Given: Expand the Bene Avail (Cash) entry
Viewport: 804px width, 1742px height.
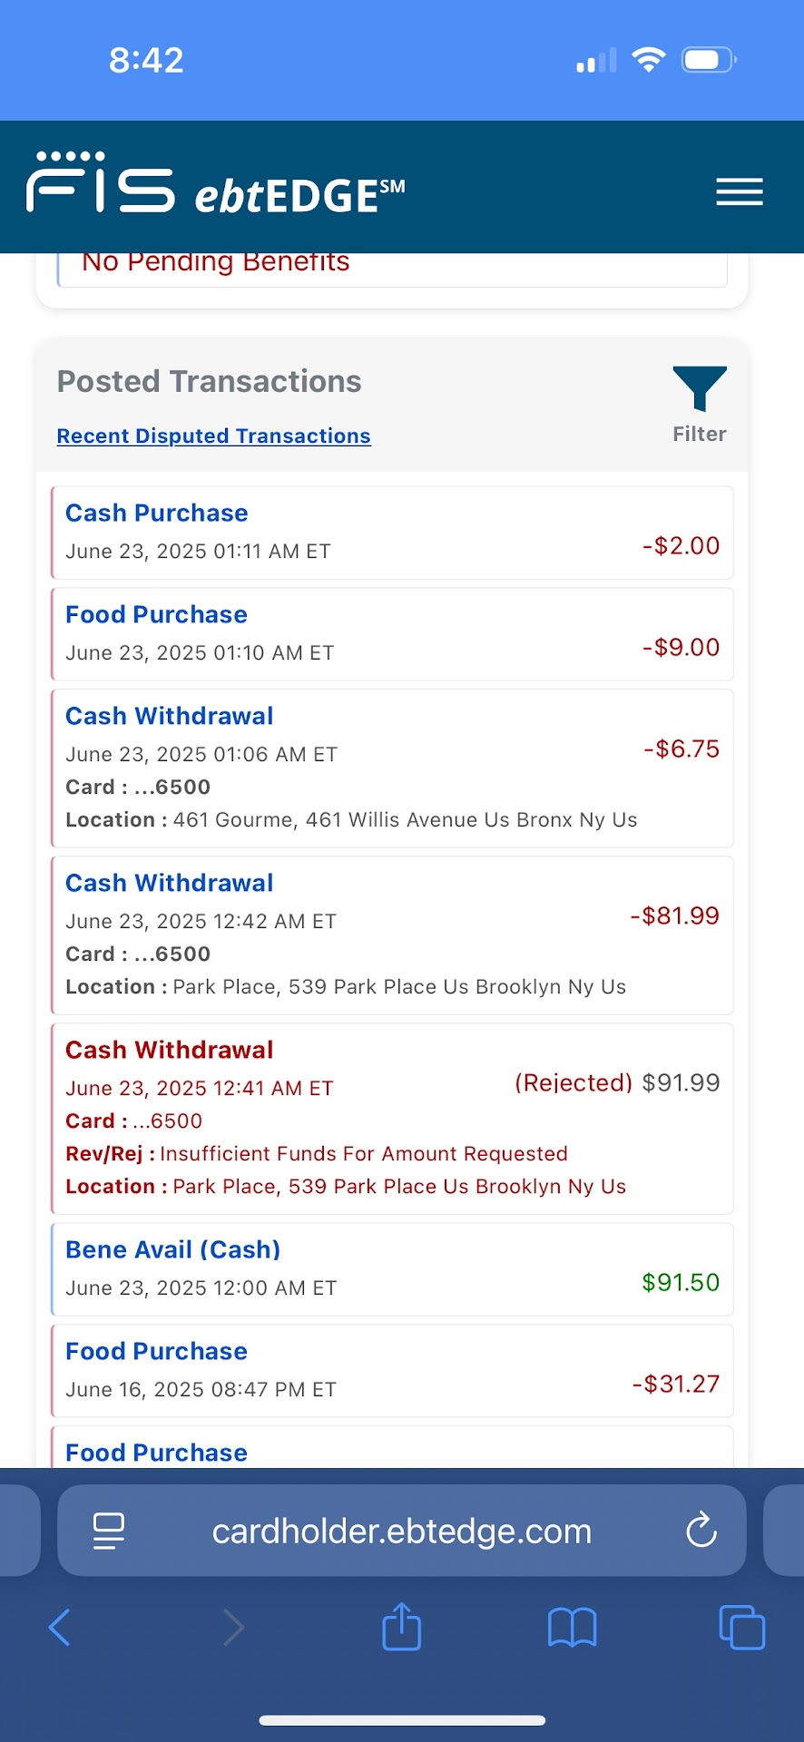Looking at the screenshot, I should click(x=392, y=1269).
